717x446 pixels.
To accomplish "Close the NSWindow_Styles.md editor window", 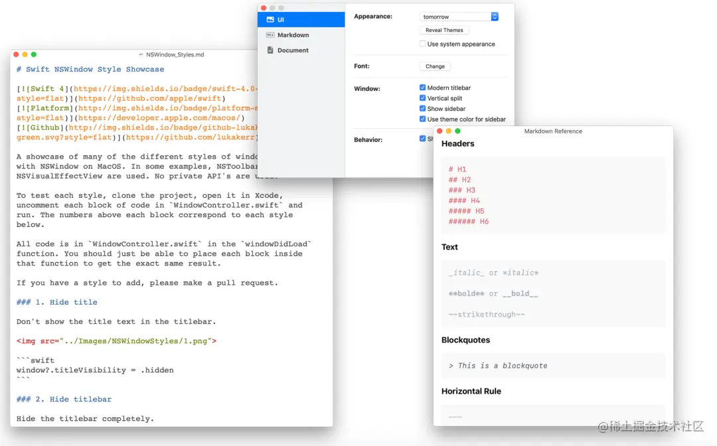I will click(x=16, y=54).
